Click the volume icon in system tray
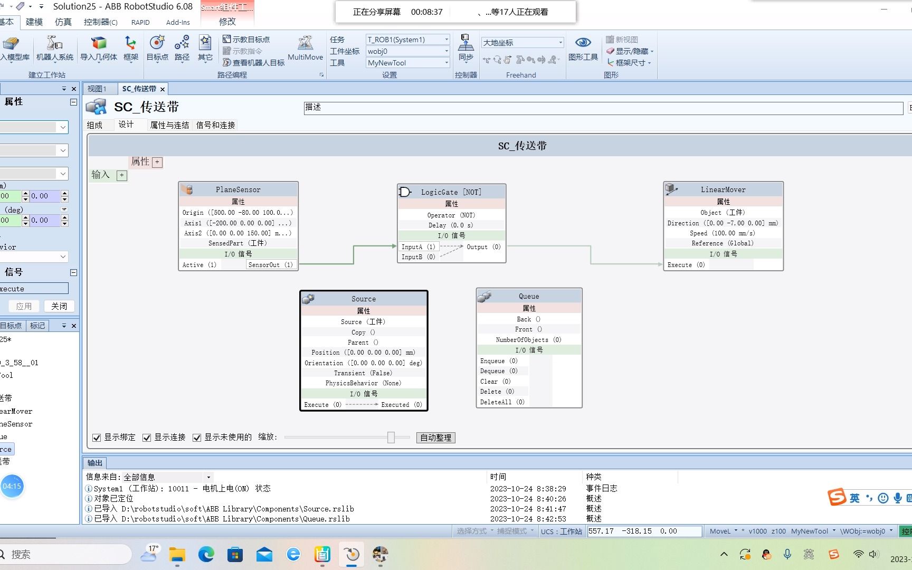This screenshot has height=570, width=912. coord(874,554)
